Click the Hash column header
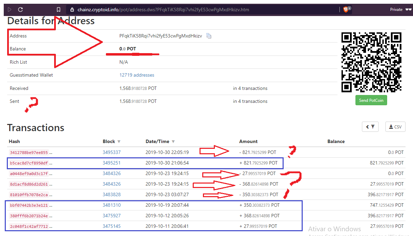Image resolution: width=413 pixels, height=236 pixels. (14, 141)
